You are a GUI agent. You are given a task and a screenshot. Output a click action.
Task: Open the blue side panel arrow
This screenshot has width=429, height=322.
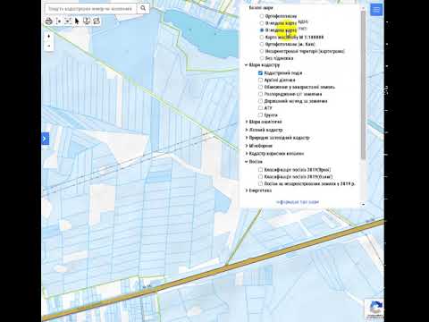coord(45,139)
